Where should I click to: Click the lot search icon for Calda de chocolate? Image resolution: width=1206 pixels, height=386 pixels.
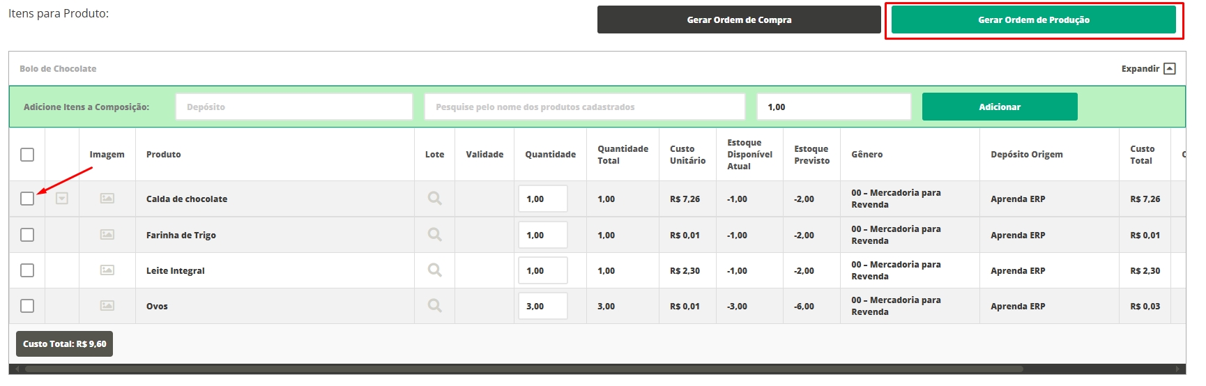[x=434, y=199]
